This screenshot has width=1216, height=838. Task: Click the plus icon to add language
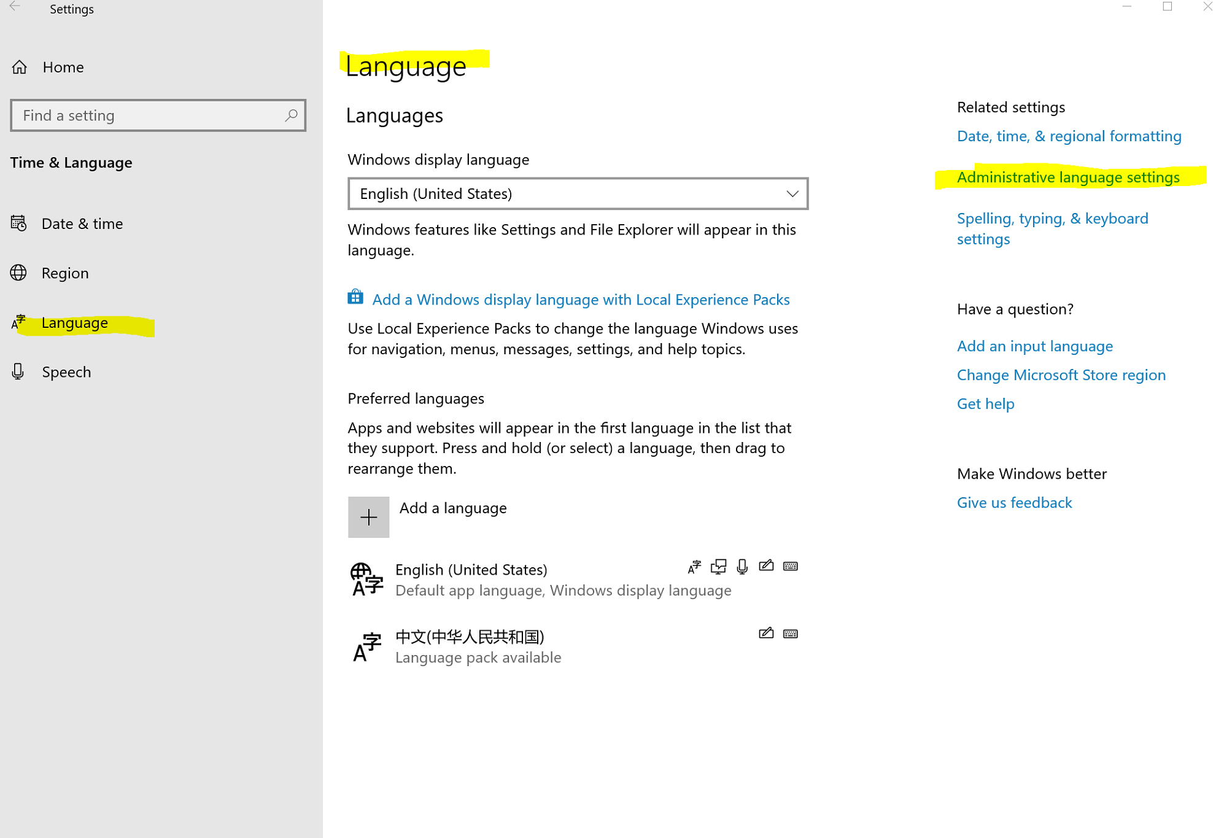[x=368, y=517]
